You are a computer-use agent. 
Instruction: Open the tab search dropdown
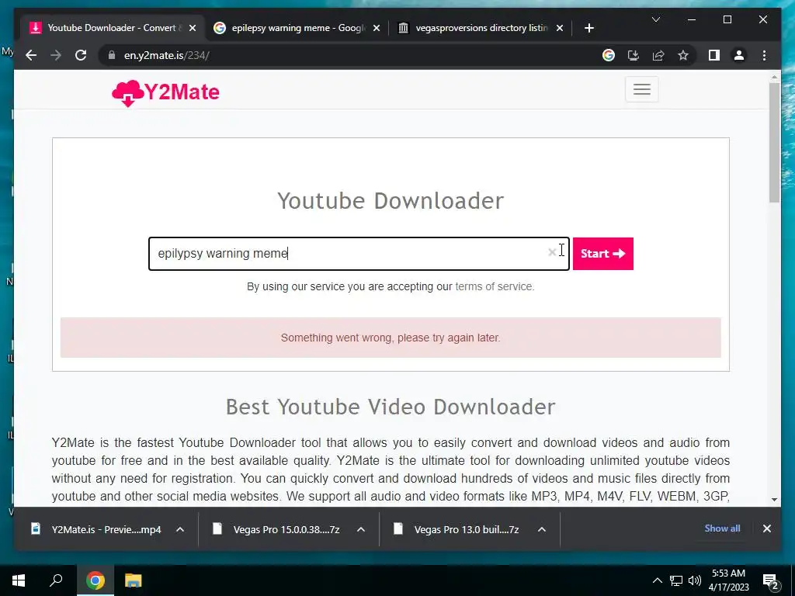point(655,19)
